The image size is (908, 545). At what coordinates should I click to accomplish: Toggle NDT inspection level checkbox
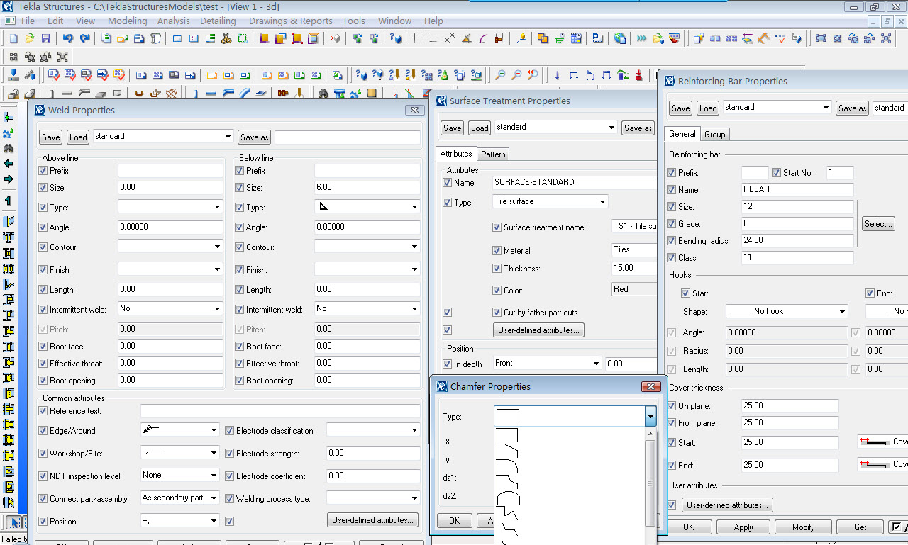[x=43, y=476]
